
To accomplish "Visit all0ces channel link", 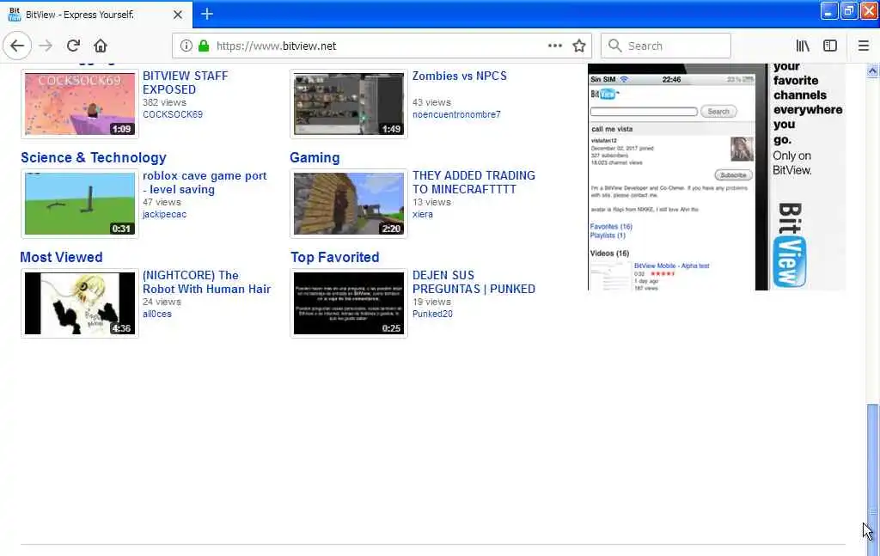I will [x=157, y=315].
